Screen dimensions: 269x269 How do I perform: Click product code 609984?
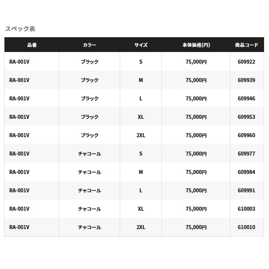click(x=246, y=172)
